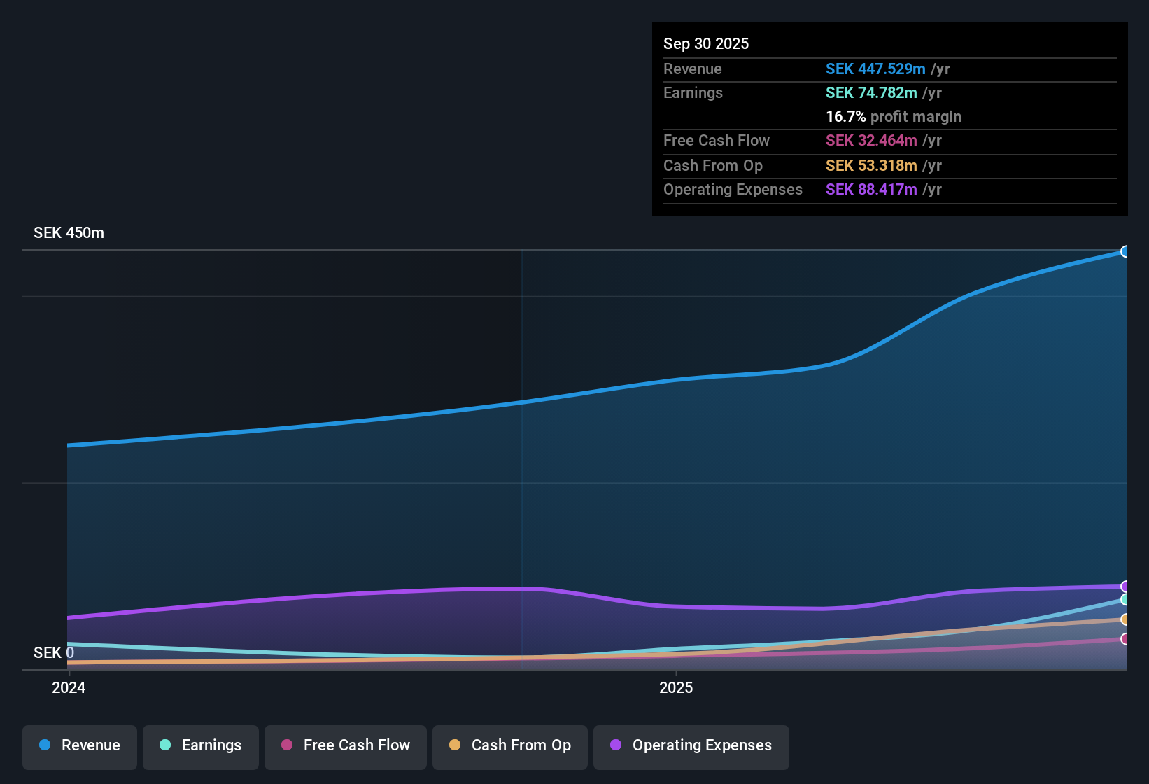The width and height of the screenshot is (1149, 784).
Task: Click the Operating Expenses endpoint marker
Action: pos(1125,587)
